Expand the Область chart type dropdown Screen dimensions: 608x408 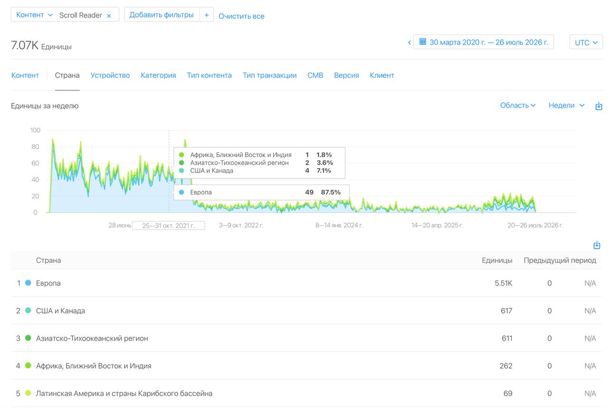(x=518, y=105)
